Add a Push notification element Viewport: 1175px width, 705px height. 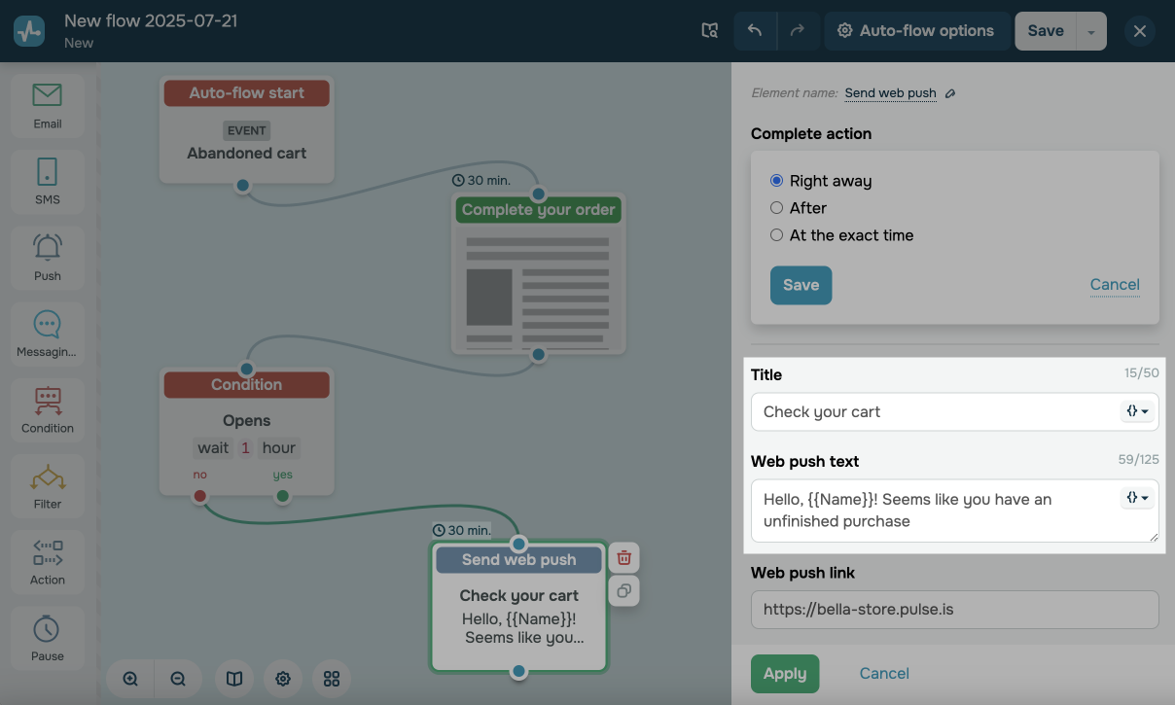pos(47,257)
